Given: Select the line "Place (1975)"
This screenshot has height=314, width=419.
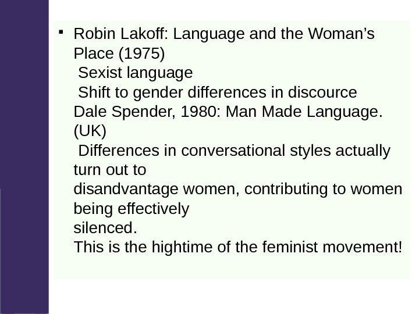Looking at the screenshot, I should [120, 54].
